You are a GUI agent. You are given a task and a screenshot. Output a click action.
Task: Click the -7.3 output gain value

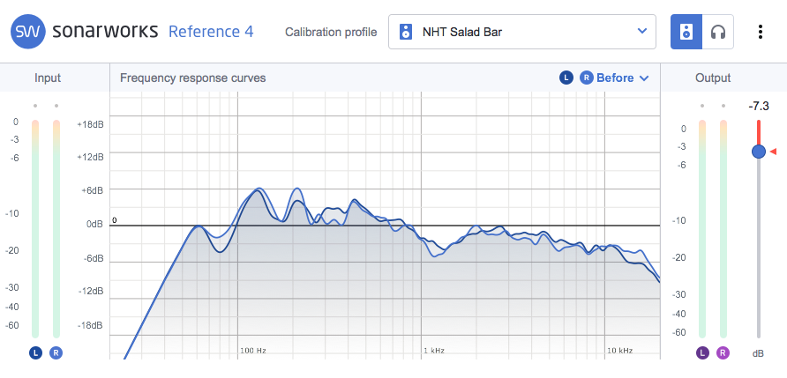click(758, 106)
